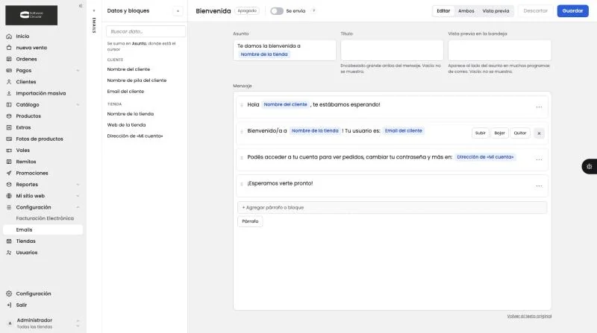The width and height of the screenshot is (597, 333).
Task: Click the Ordenes sidebar icon
Action: tap(9, 60)
